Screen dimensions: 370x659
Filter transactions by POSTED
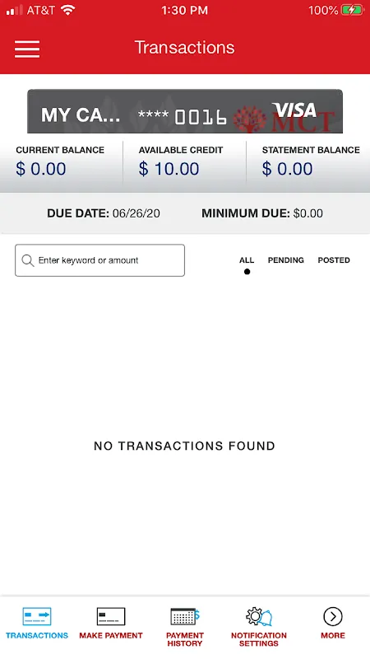click(334, 260)
